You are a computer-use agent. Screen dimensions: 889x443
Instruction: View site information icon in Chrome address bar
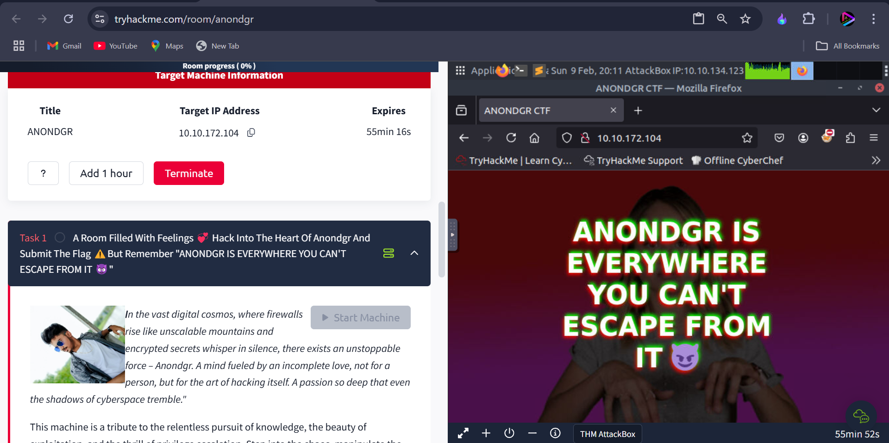click(x=100, y=19)
